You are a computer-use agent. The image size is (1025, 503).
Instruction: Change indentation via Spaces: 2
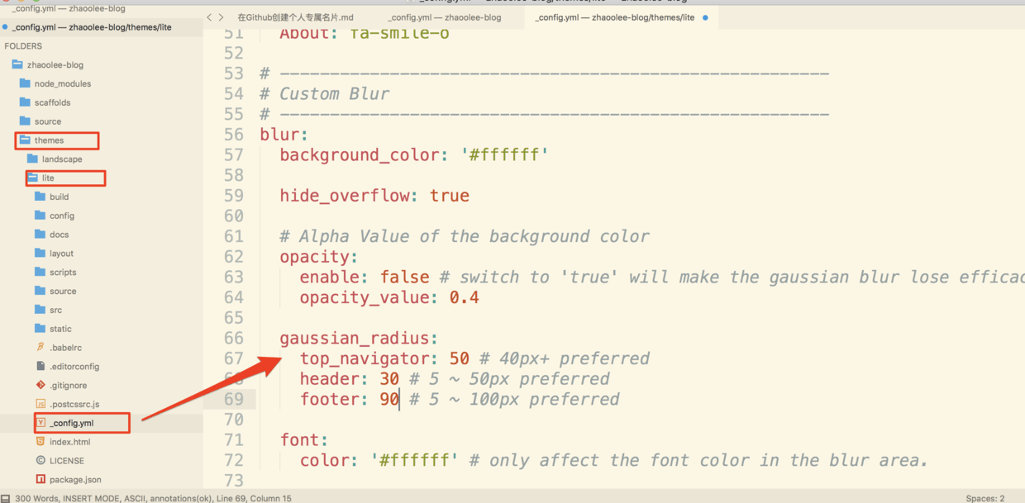[985, 498]
